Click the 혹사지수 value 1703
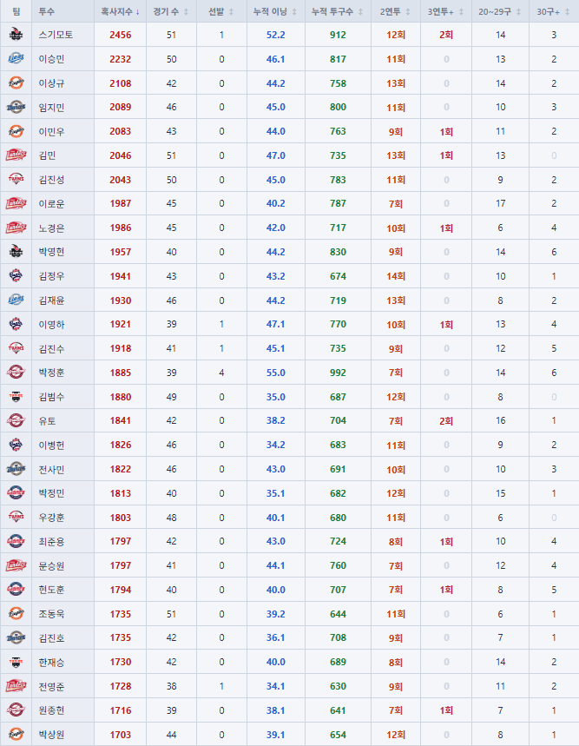Screen dimensions: 579x746 pos(121,735)
